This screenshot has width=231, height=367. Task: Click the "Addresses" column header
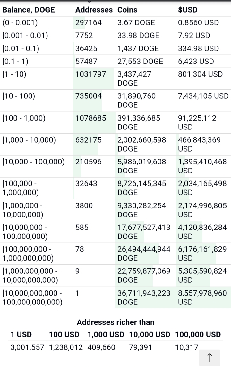click(x=94, y=10)
